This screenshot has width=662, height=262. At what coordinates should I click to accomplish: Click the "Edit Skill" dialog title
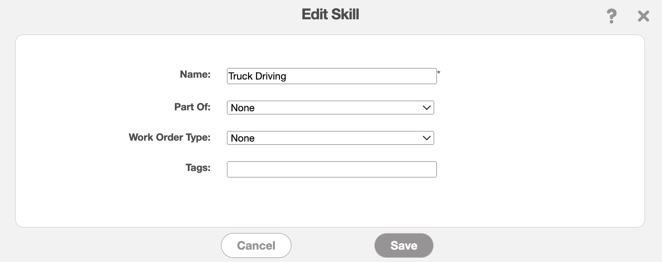[330, 14]
